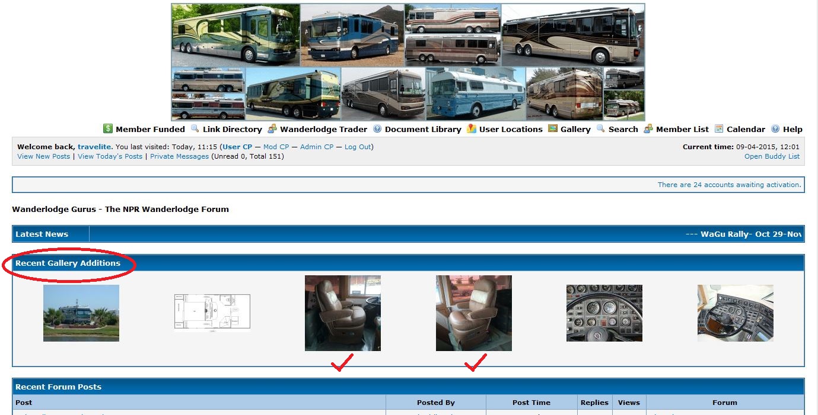Click the Document Library icon
This screenshot has width=818, height=415.
click(x=377, y=129)
